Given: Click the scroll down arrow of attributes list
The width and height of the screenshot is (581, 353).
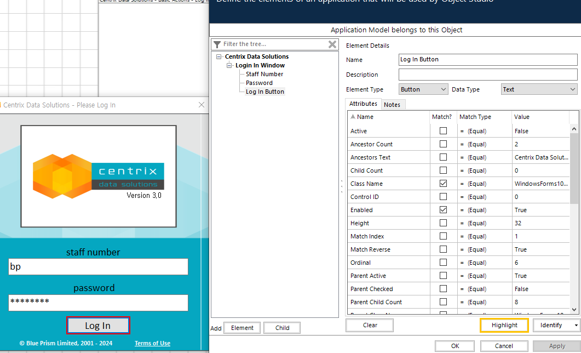Looking at the screenshot, I should (x=574, y=309).
